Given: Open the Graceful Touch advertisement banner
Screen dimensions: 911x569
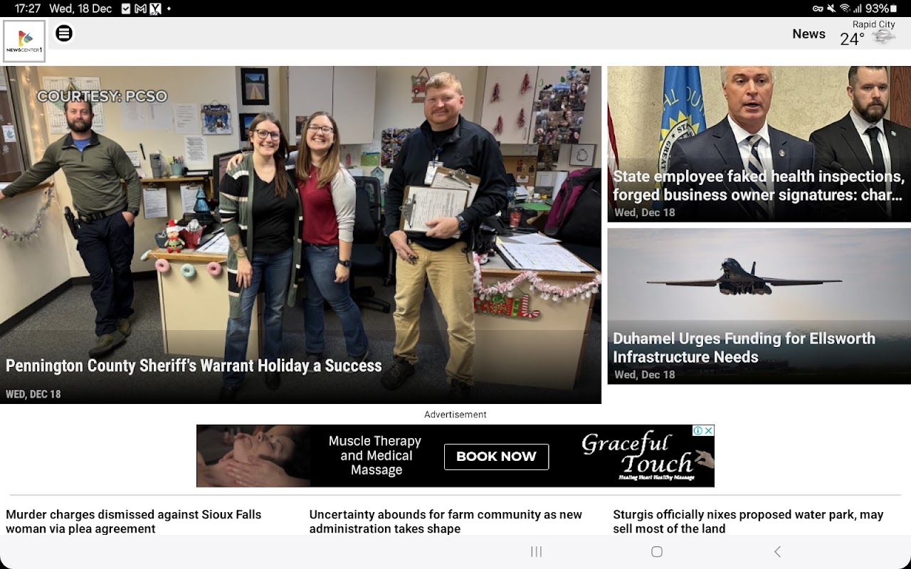Looking at the screenshot, I should (455, 456).
